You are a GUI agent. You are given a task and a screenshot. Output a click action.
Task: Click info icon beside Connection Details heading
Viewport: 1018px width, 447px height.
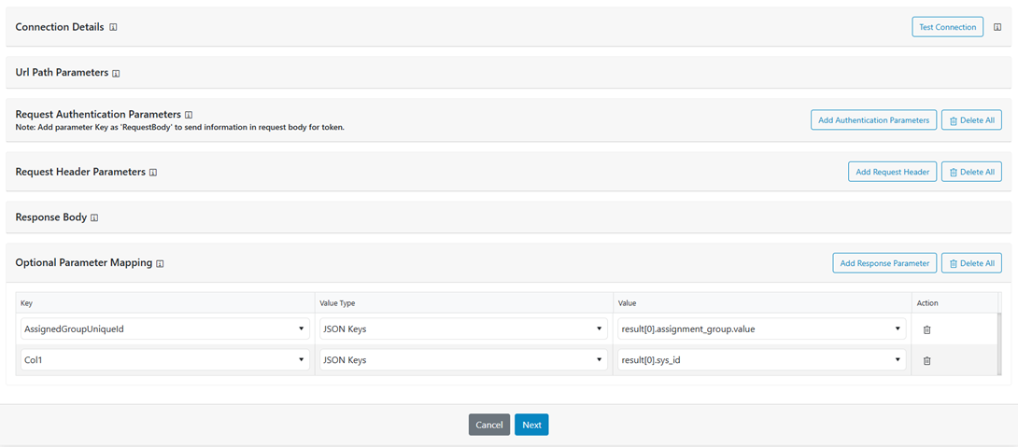[113, 27]
